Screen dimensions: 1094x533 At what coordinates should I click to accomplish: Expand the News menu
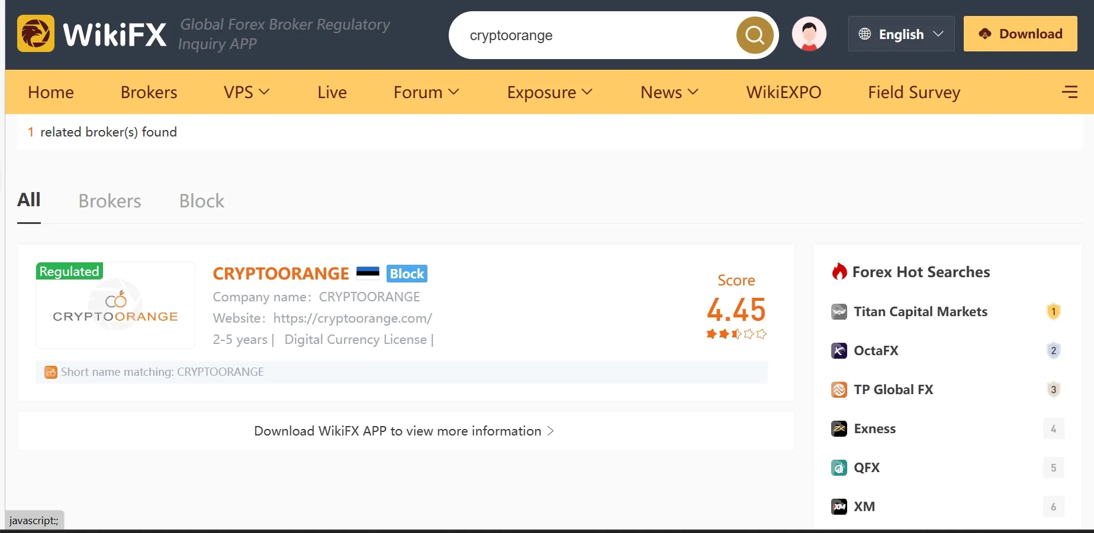coord(670,92)
